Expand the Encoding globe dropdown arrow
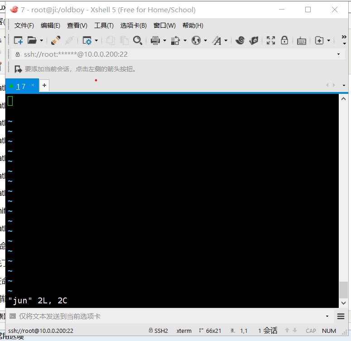Screen dimensions: 351x341 click(x=206, y=40)
